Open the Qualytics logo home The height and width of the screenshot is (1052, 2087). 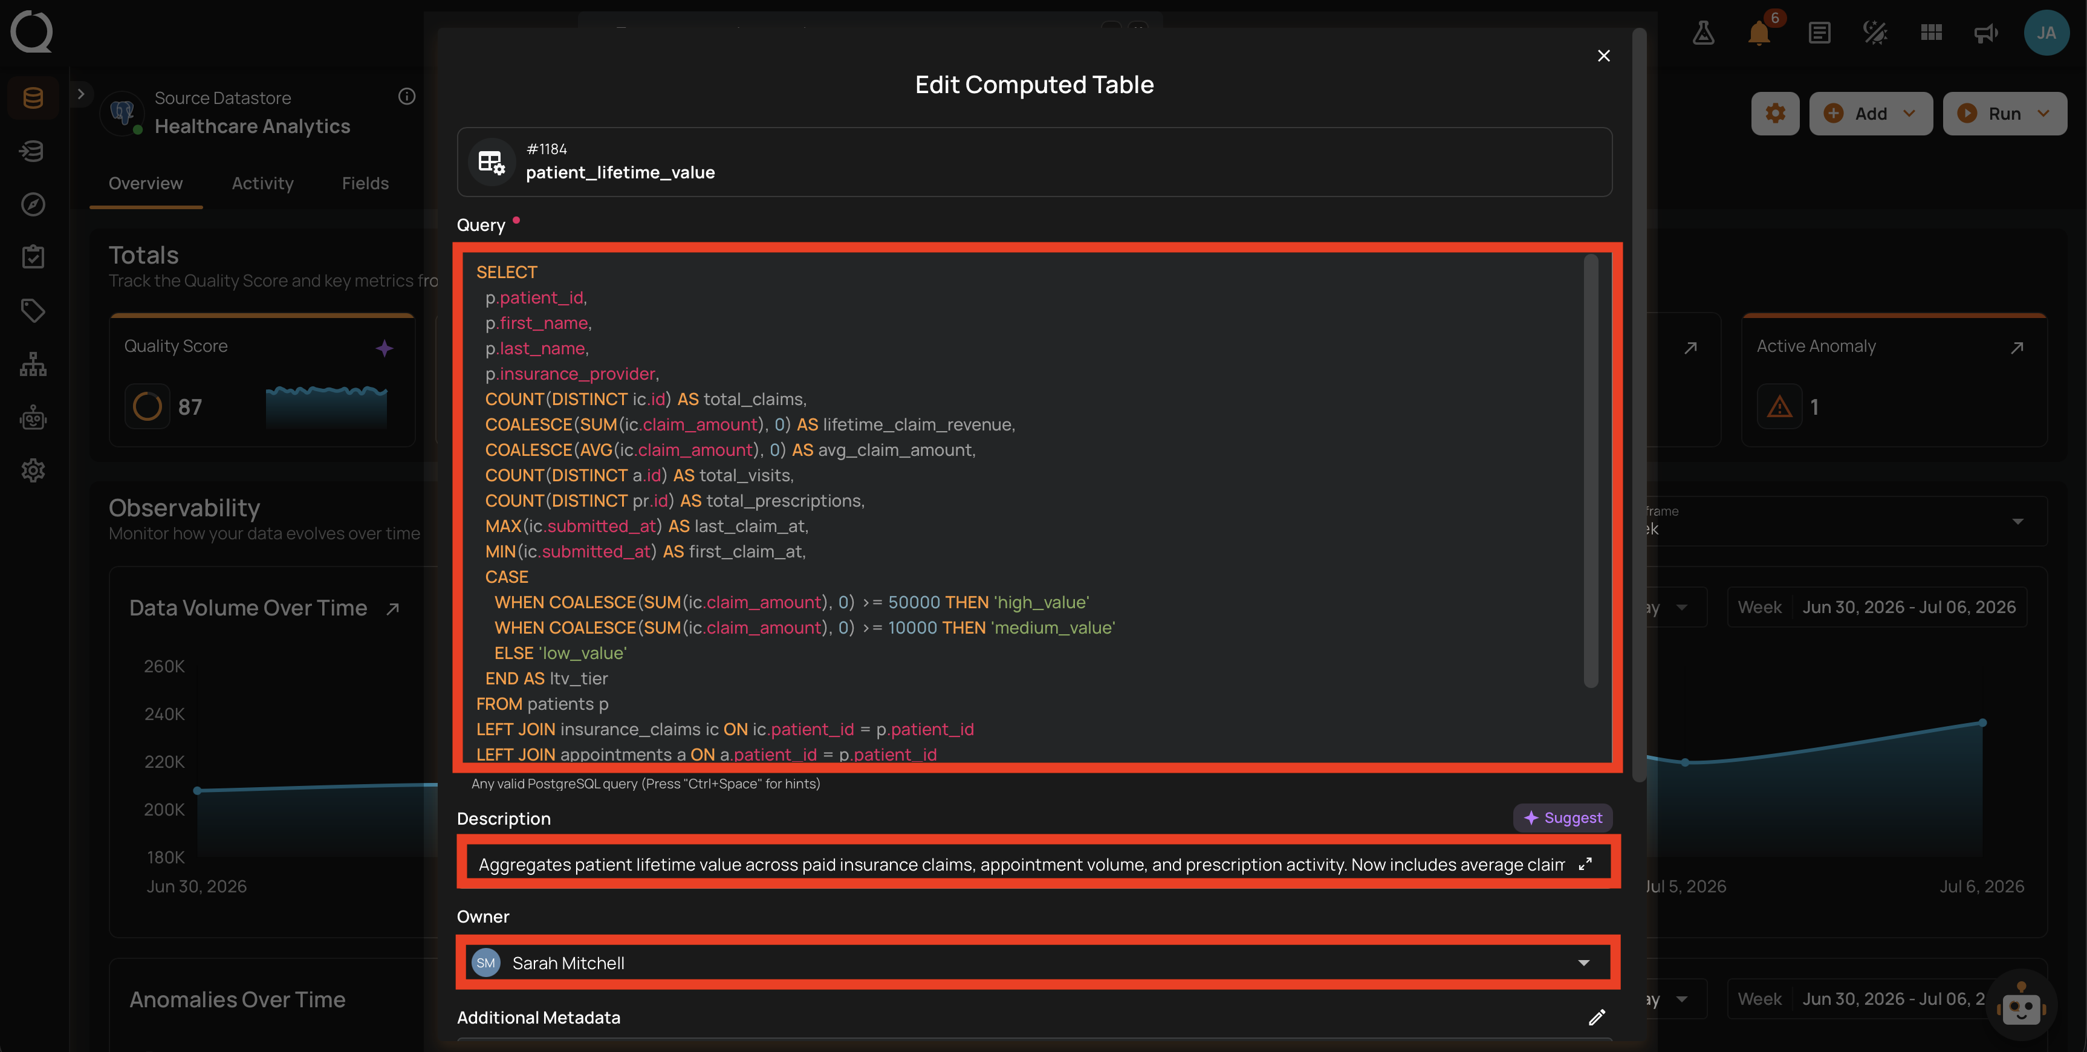[31, 31]
